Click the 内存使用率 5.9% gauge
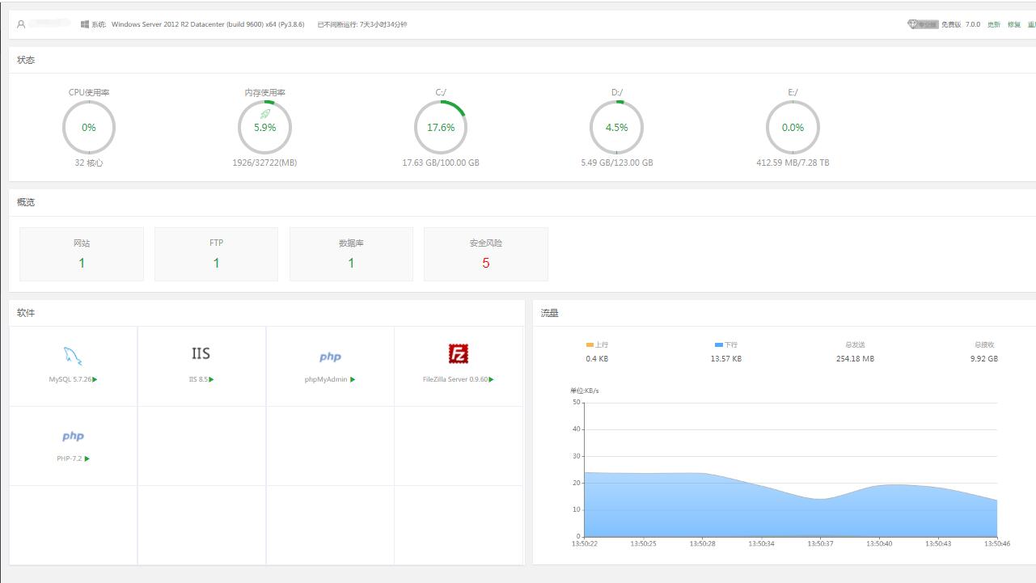The image size is (1036, 583). click(x=264, y=128)
